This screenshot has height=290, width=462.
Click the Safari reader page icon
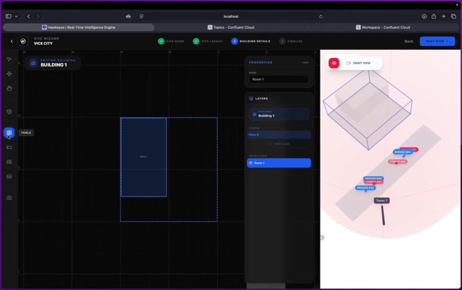point(142,16)
